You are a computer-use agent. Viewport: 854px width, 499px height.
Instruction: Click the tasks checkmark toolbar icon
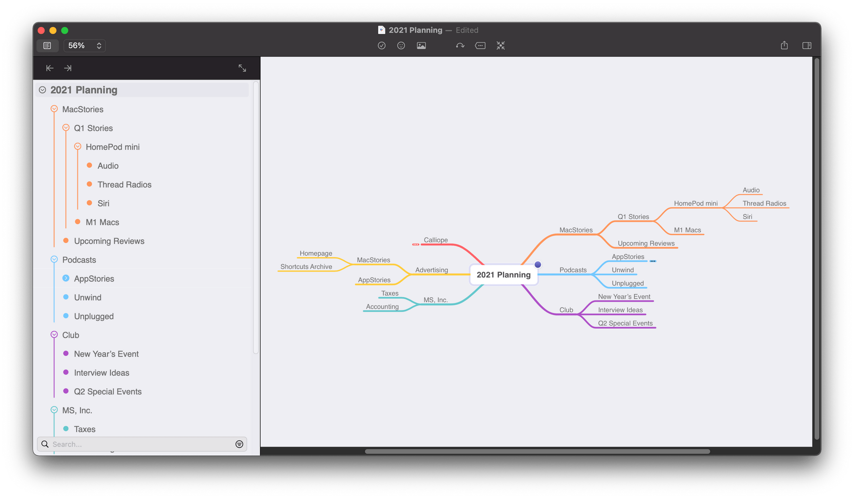click(x=382, y=45)
